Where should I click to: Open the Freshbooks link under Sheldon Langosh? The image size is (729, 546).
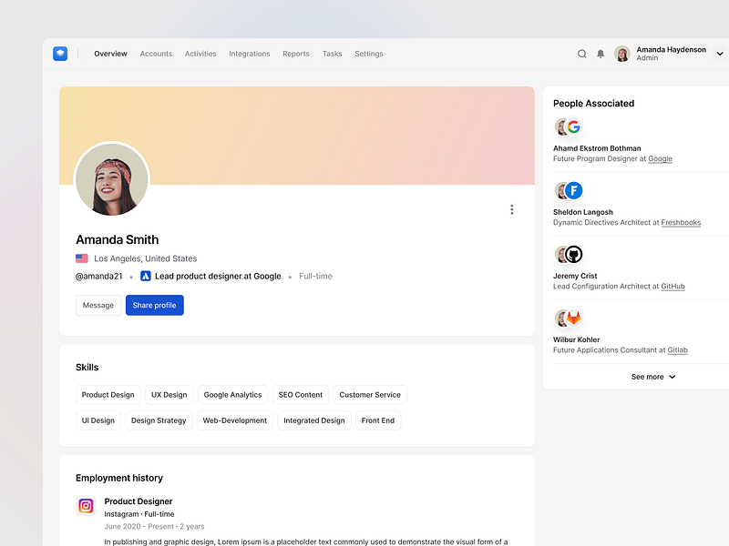[681, 222]
